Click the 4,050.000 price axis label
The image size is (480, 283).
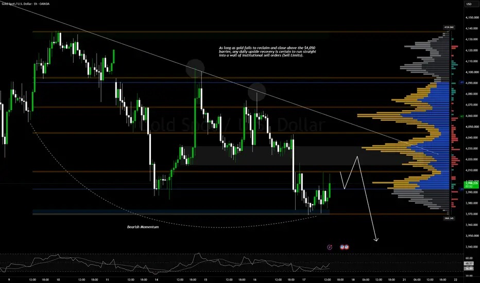tap(472, 127)
